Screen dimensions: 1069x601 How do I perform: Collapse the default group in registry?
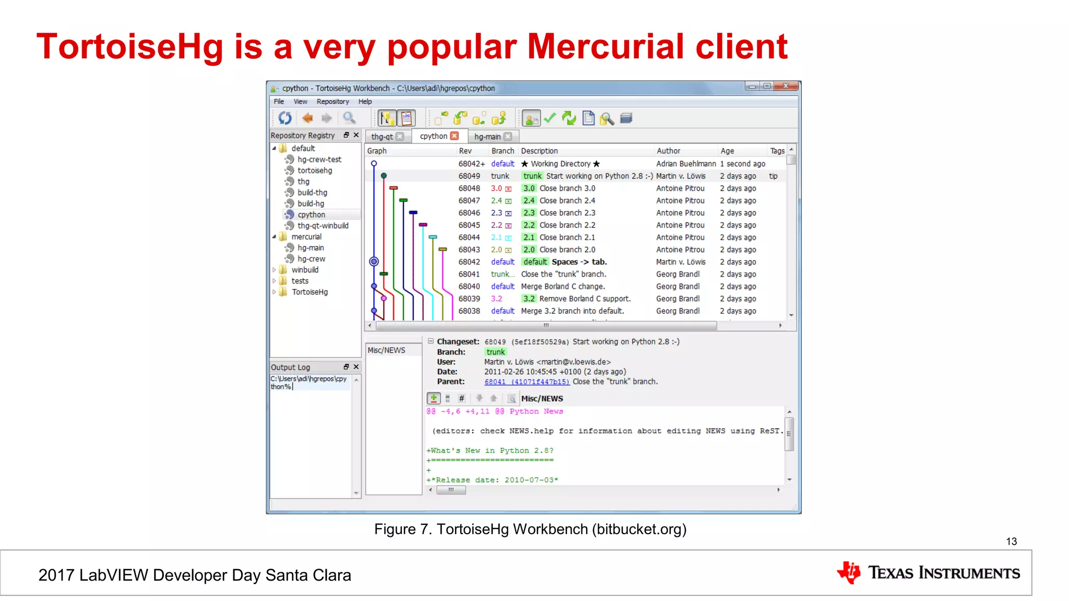click(274, 148)
